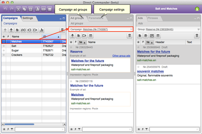Switch to the Parameters tab
The width and height of the screenshot is (202, 134).
click(96, 18)
